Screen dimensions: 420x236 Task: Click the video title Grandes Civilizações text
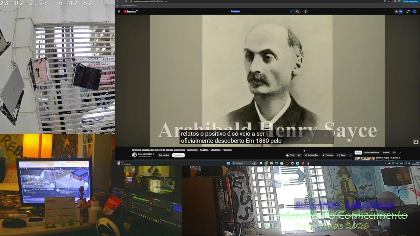click(182, 150)
